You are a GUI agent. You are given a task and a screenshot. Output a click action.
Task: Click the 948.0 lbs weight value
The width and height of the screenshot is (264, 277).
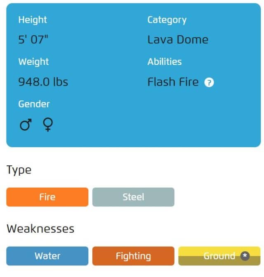(43, 82)
